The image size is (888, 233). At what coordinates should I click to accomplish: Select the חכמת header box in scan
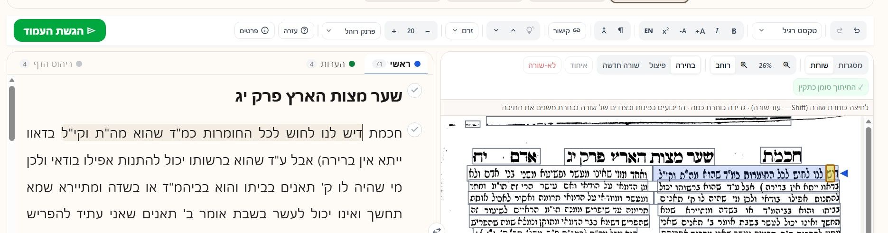click(x=781, y=156)
